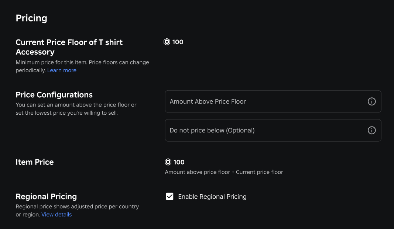Show info for Amount Above Price Floor
The width and height of the screenshot is (394, 229).
click(x=372, y=101)
